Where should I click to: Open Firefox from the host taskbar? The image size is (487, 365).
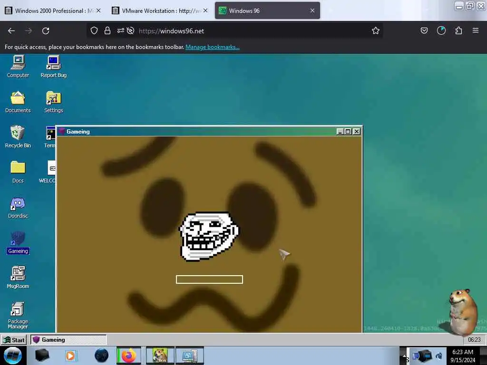[x=129, y=355]
